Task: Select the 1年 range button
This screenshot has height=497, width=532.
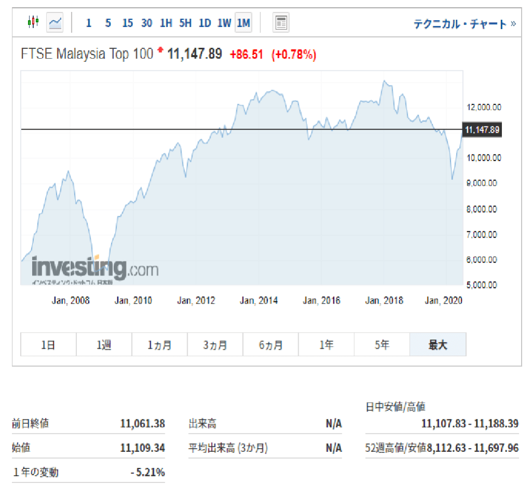Action: pos(326,345)
